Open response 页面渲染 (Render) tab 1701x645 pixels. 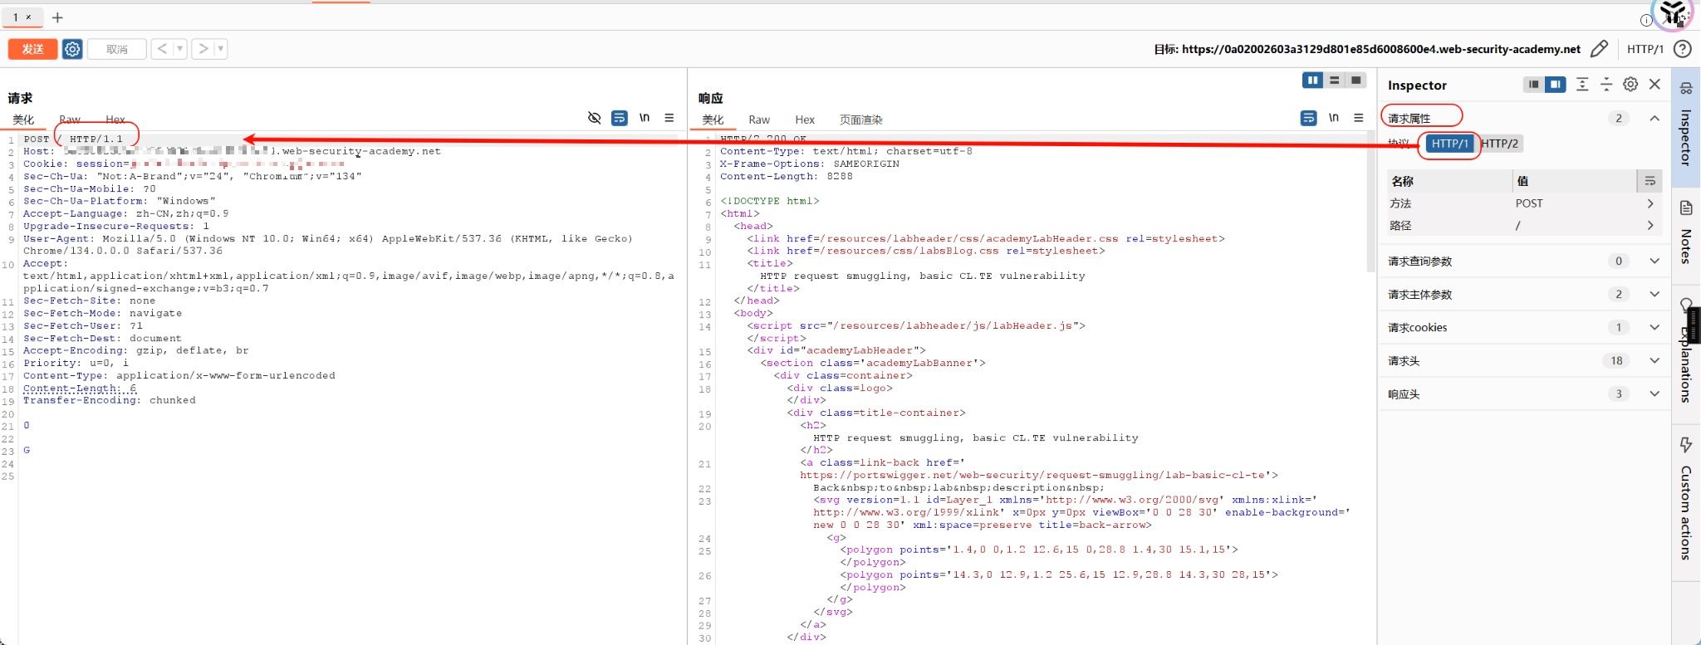[860, 120]
